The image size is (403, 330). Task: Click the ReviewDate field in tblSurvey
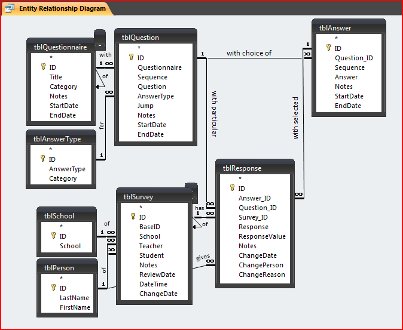(x=157, y=275)
